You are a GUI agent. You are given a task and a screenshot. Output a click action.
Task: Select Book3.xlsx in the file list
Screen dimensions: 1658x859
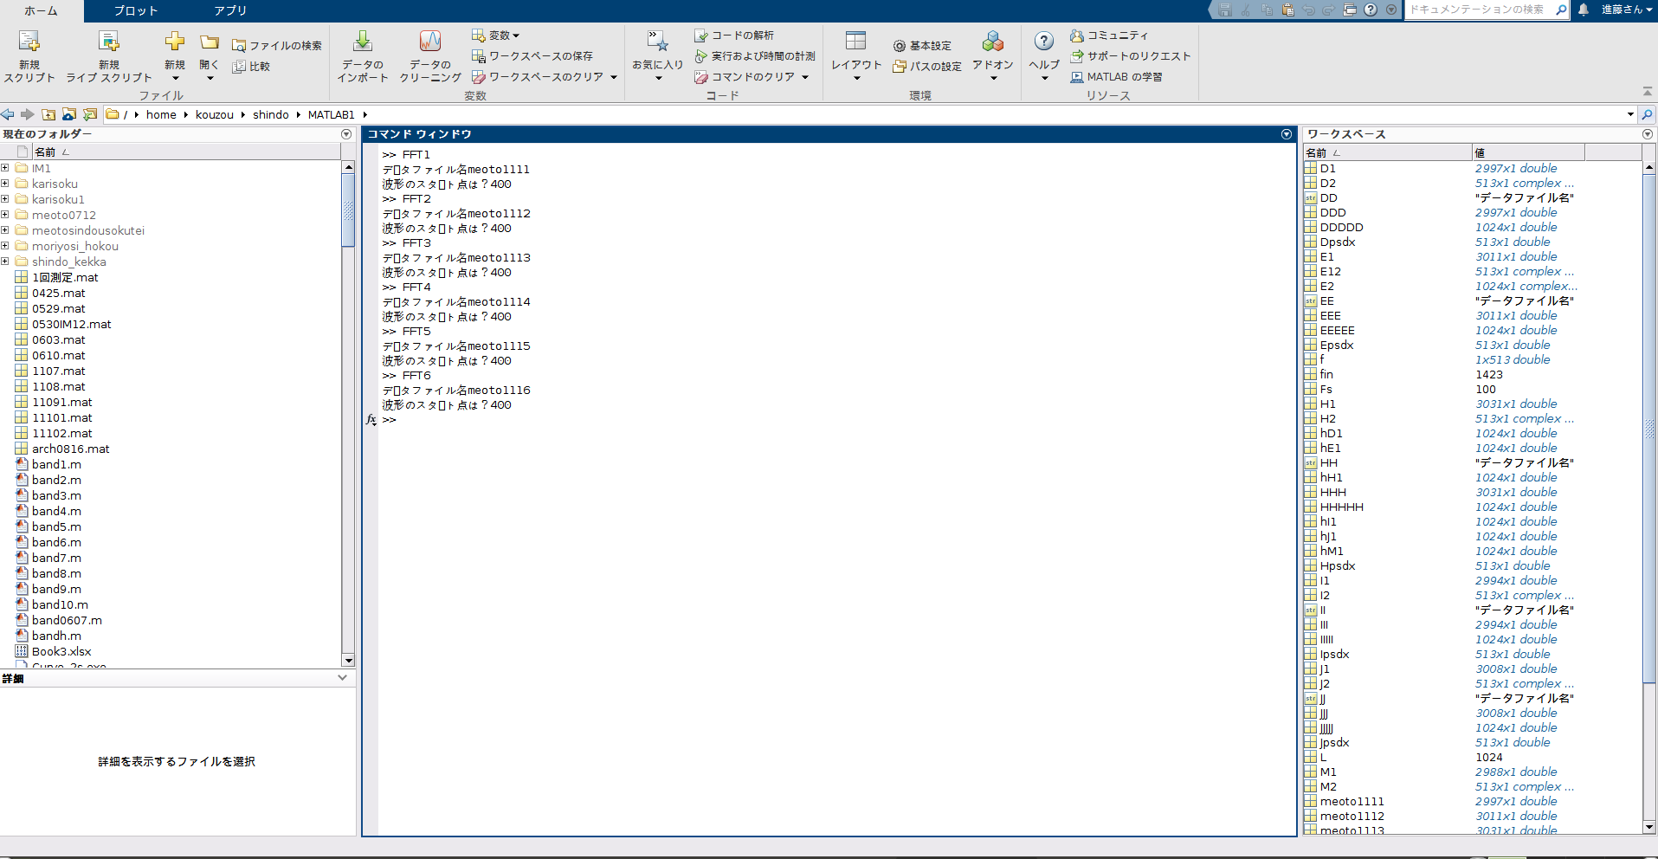[61, 651]
